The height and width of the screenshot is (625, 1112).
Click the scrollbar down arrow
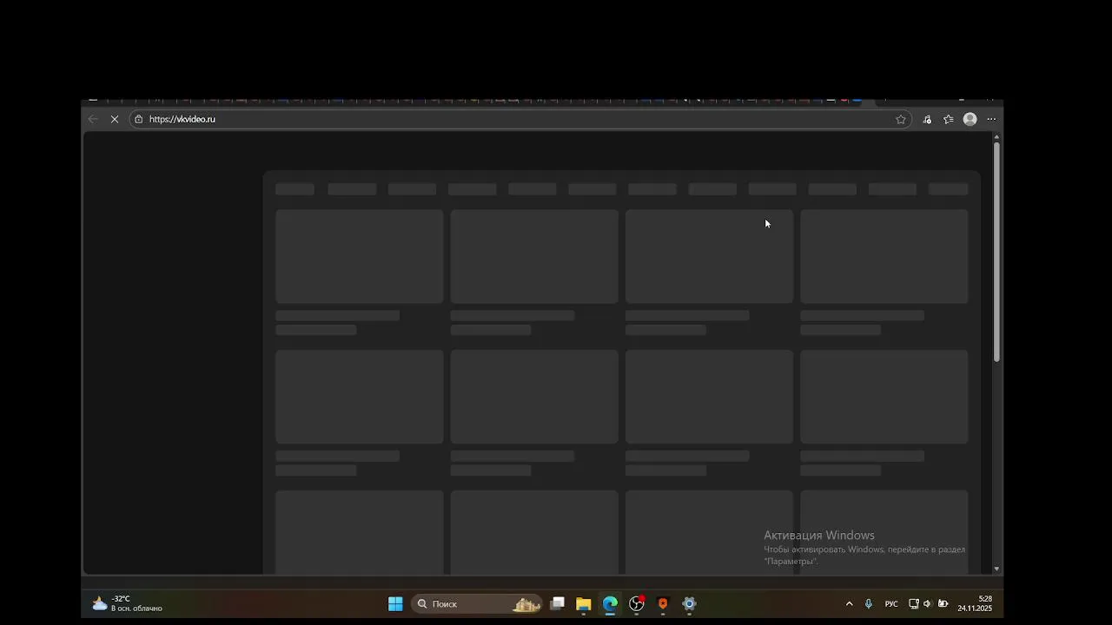996,569
